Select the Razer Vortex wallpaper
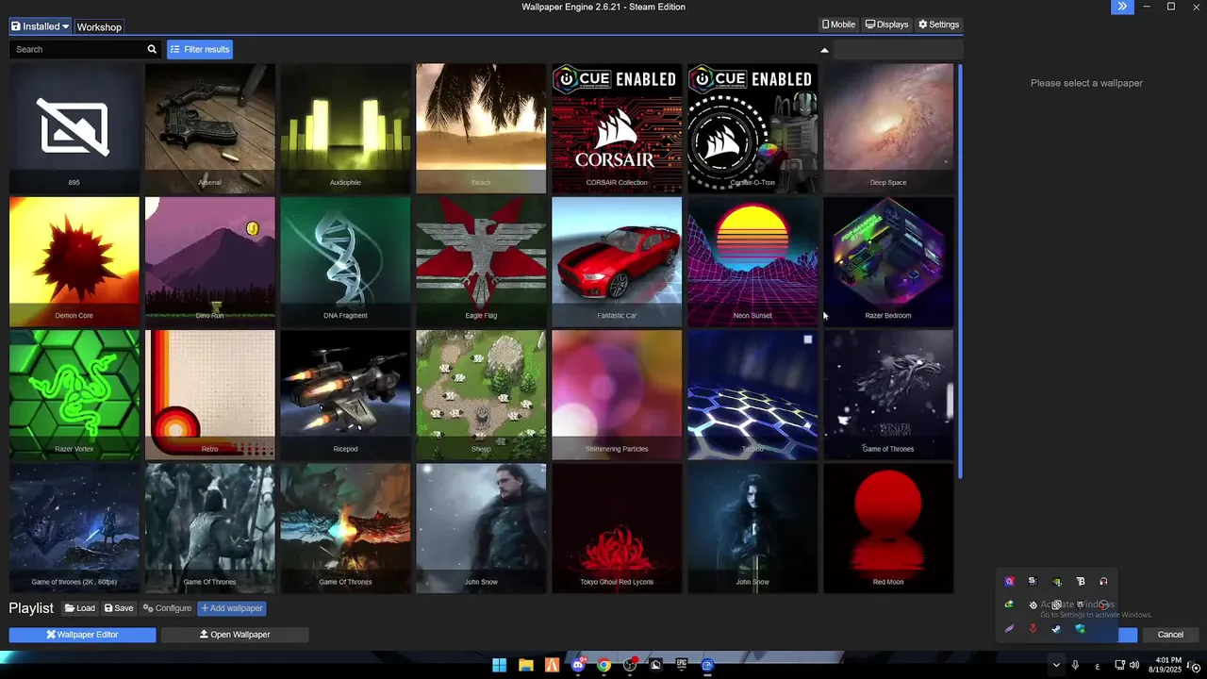Image resolution: width=1207 pixels, height=679 pixels. pos(74,394)
